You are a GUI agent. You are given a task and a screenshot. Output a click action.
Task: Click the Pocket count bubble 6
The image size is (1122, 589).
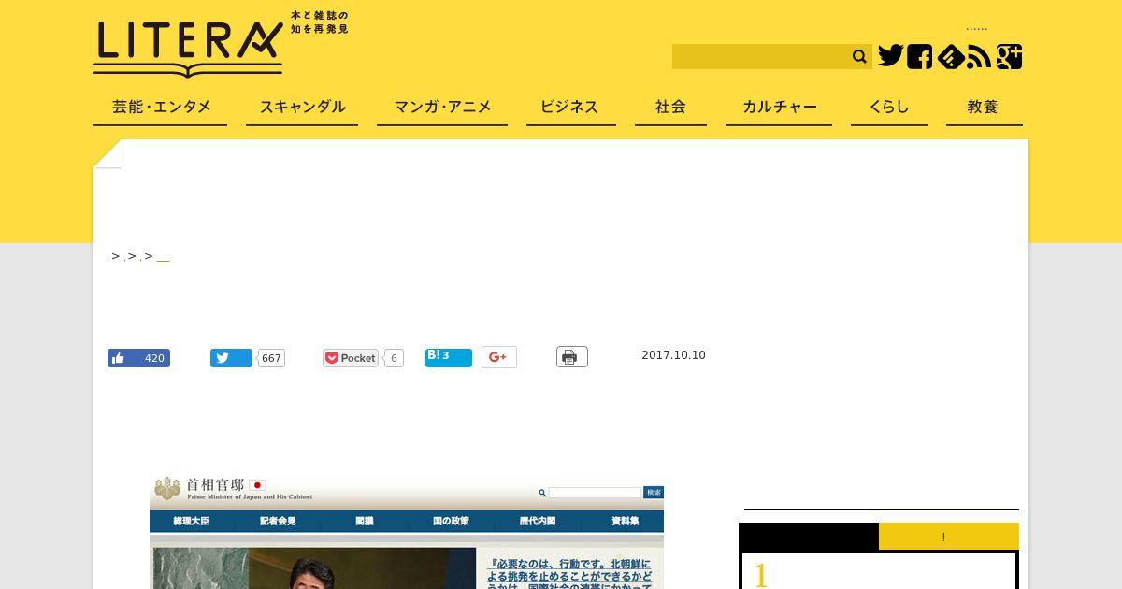[x=394, y=358]
